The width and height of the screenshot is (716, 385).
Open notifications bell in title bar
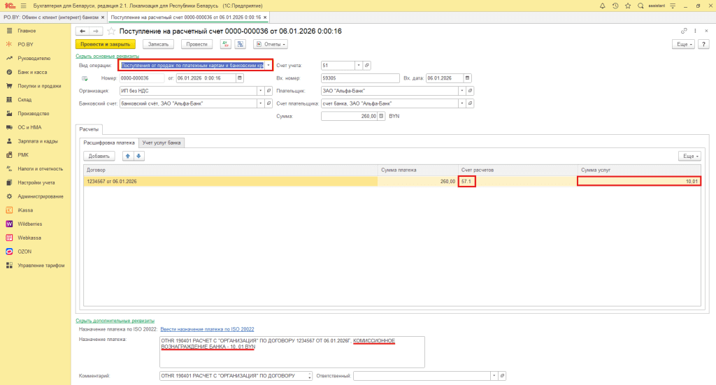602,5
